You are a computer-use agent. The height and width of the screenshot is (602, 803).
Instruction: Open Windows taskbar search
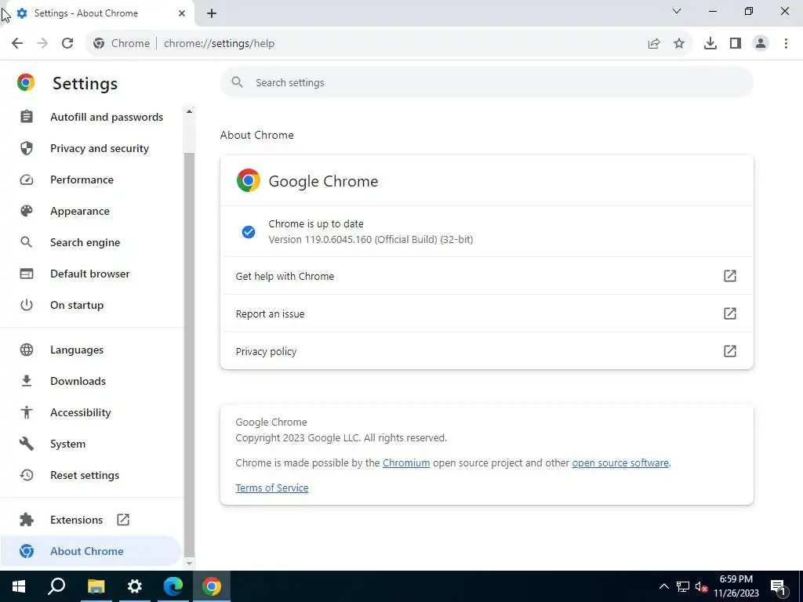[x=56, y=586]
